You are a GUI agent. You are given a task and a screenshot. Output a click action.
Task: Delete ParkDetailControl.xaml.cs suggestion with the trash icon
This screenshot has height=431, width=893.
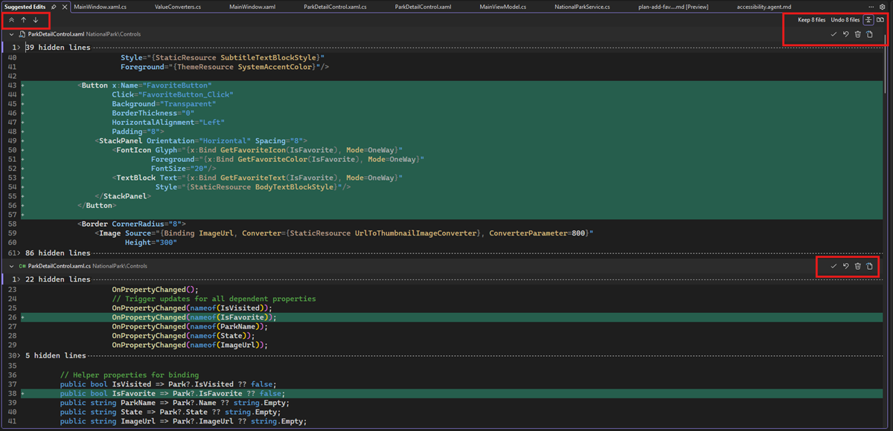tap(857, 266)
